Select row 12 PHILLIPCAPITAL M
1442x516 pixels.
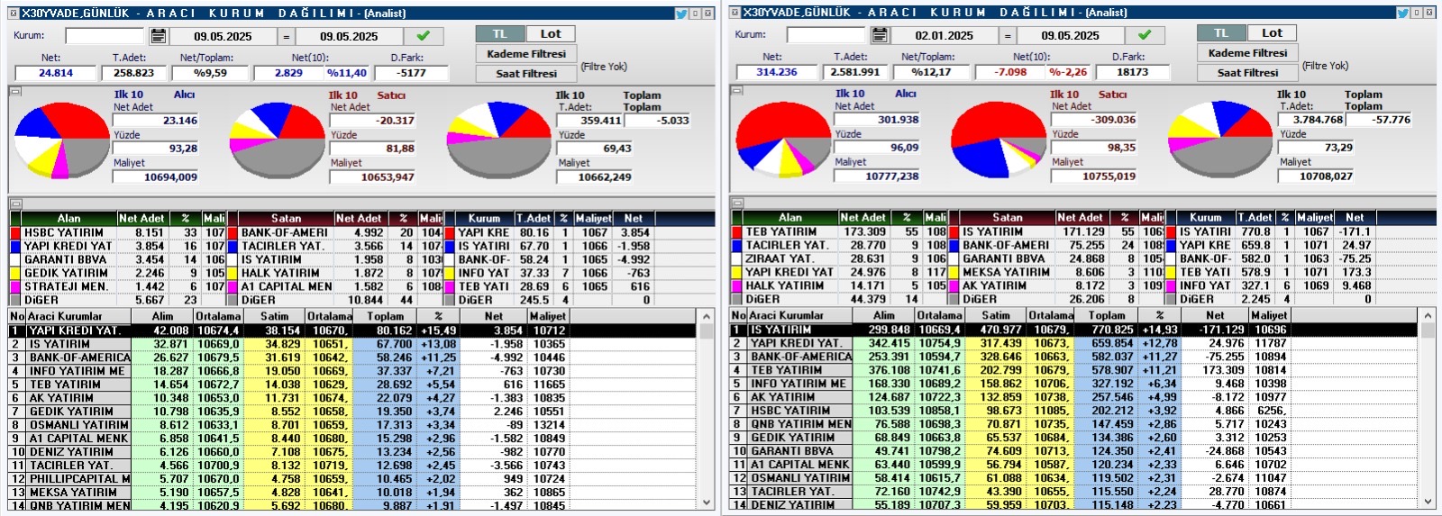(x=353, y=479)
